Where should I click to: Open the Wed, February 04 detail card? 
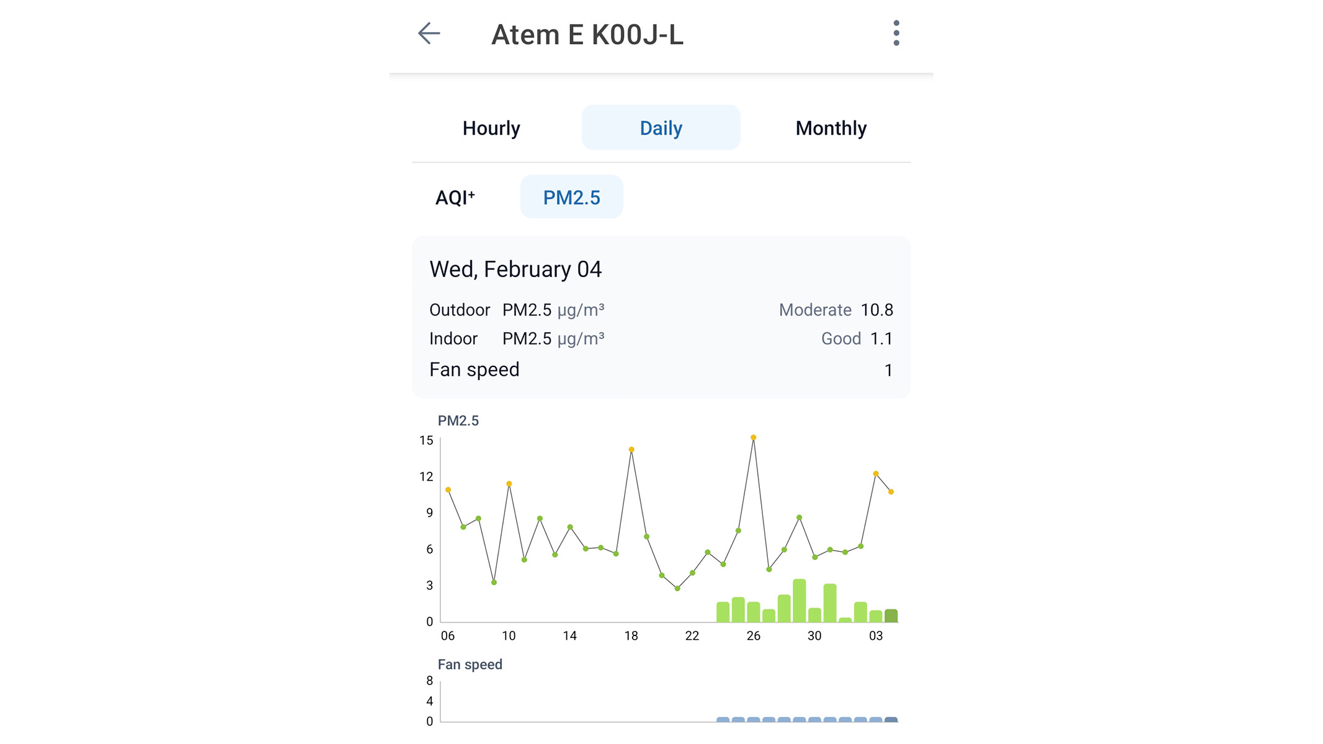click(x=515, y=268)
